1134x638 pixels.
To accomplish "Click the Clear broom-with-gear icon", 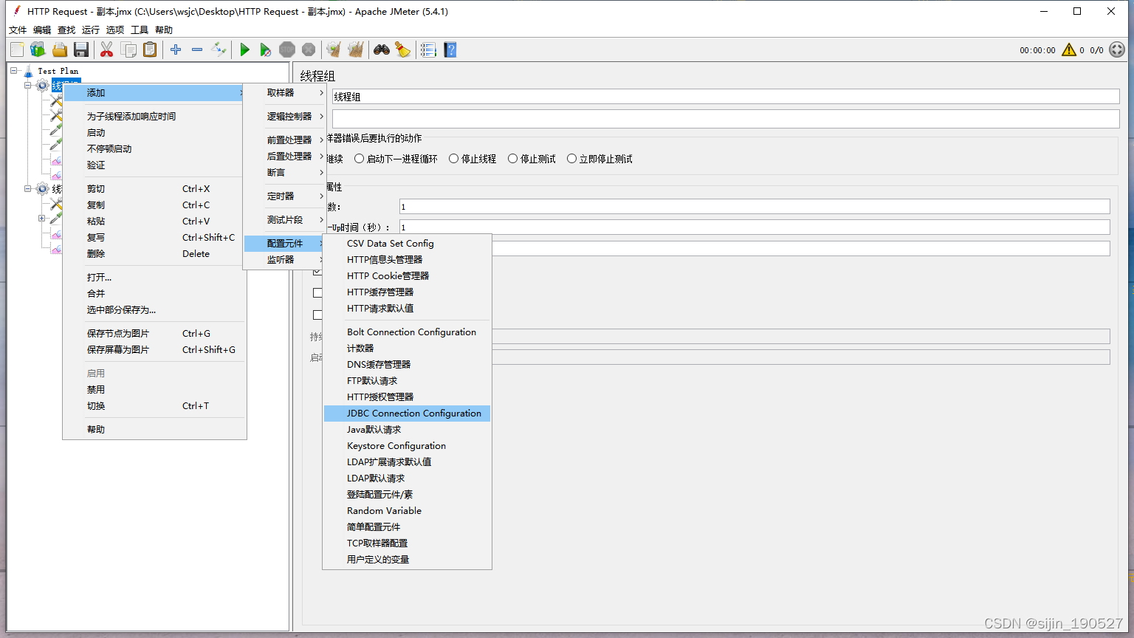I will tap(334, 49).
